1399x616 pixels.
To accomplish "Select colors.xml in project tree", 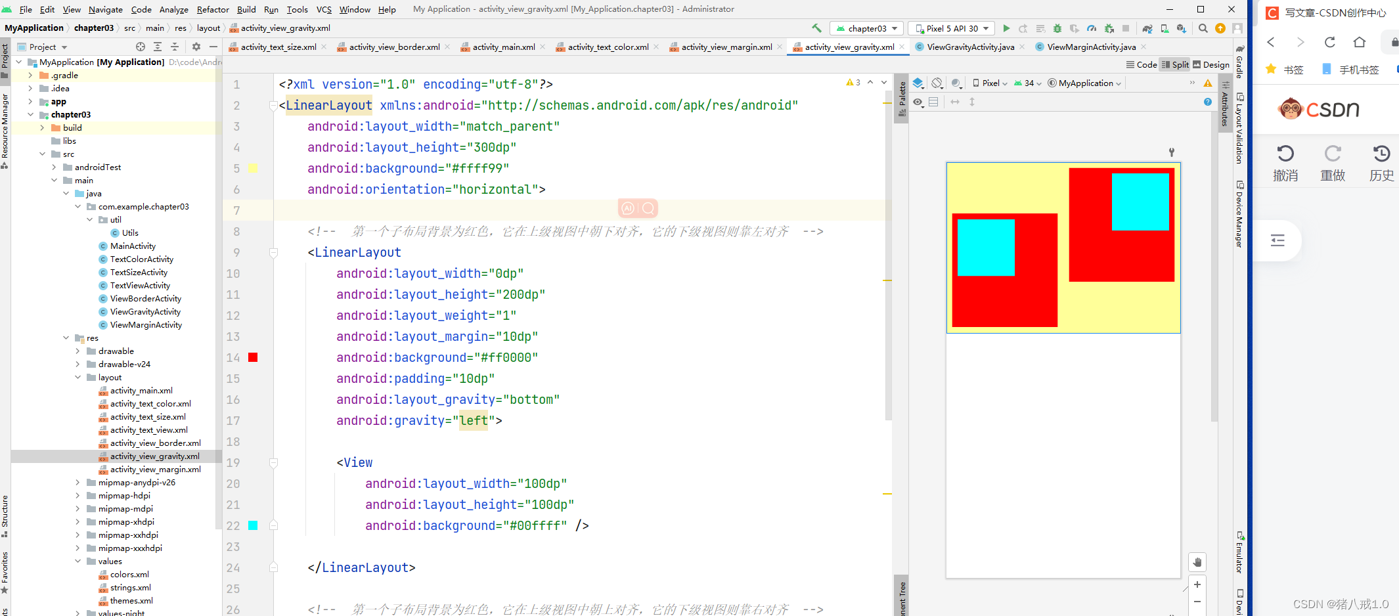I will tap(129, 575).
